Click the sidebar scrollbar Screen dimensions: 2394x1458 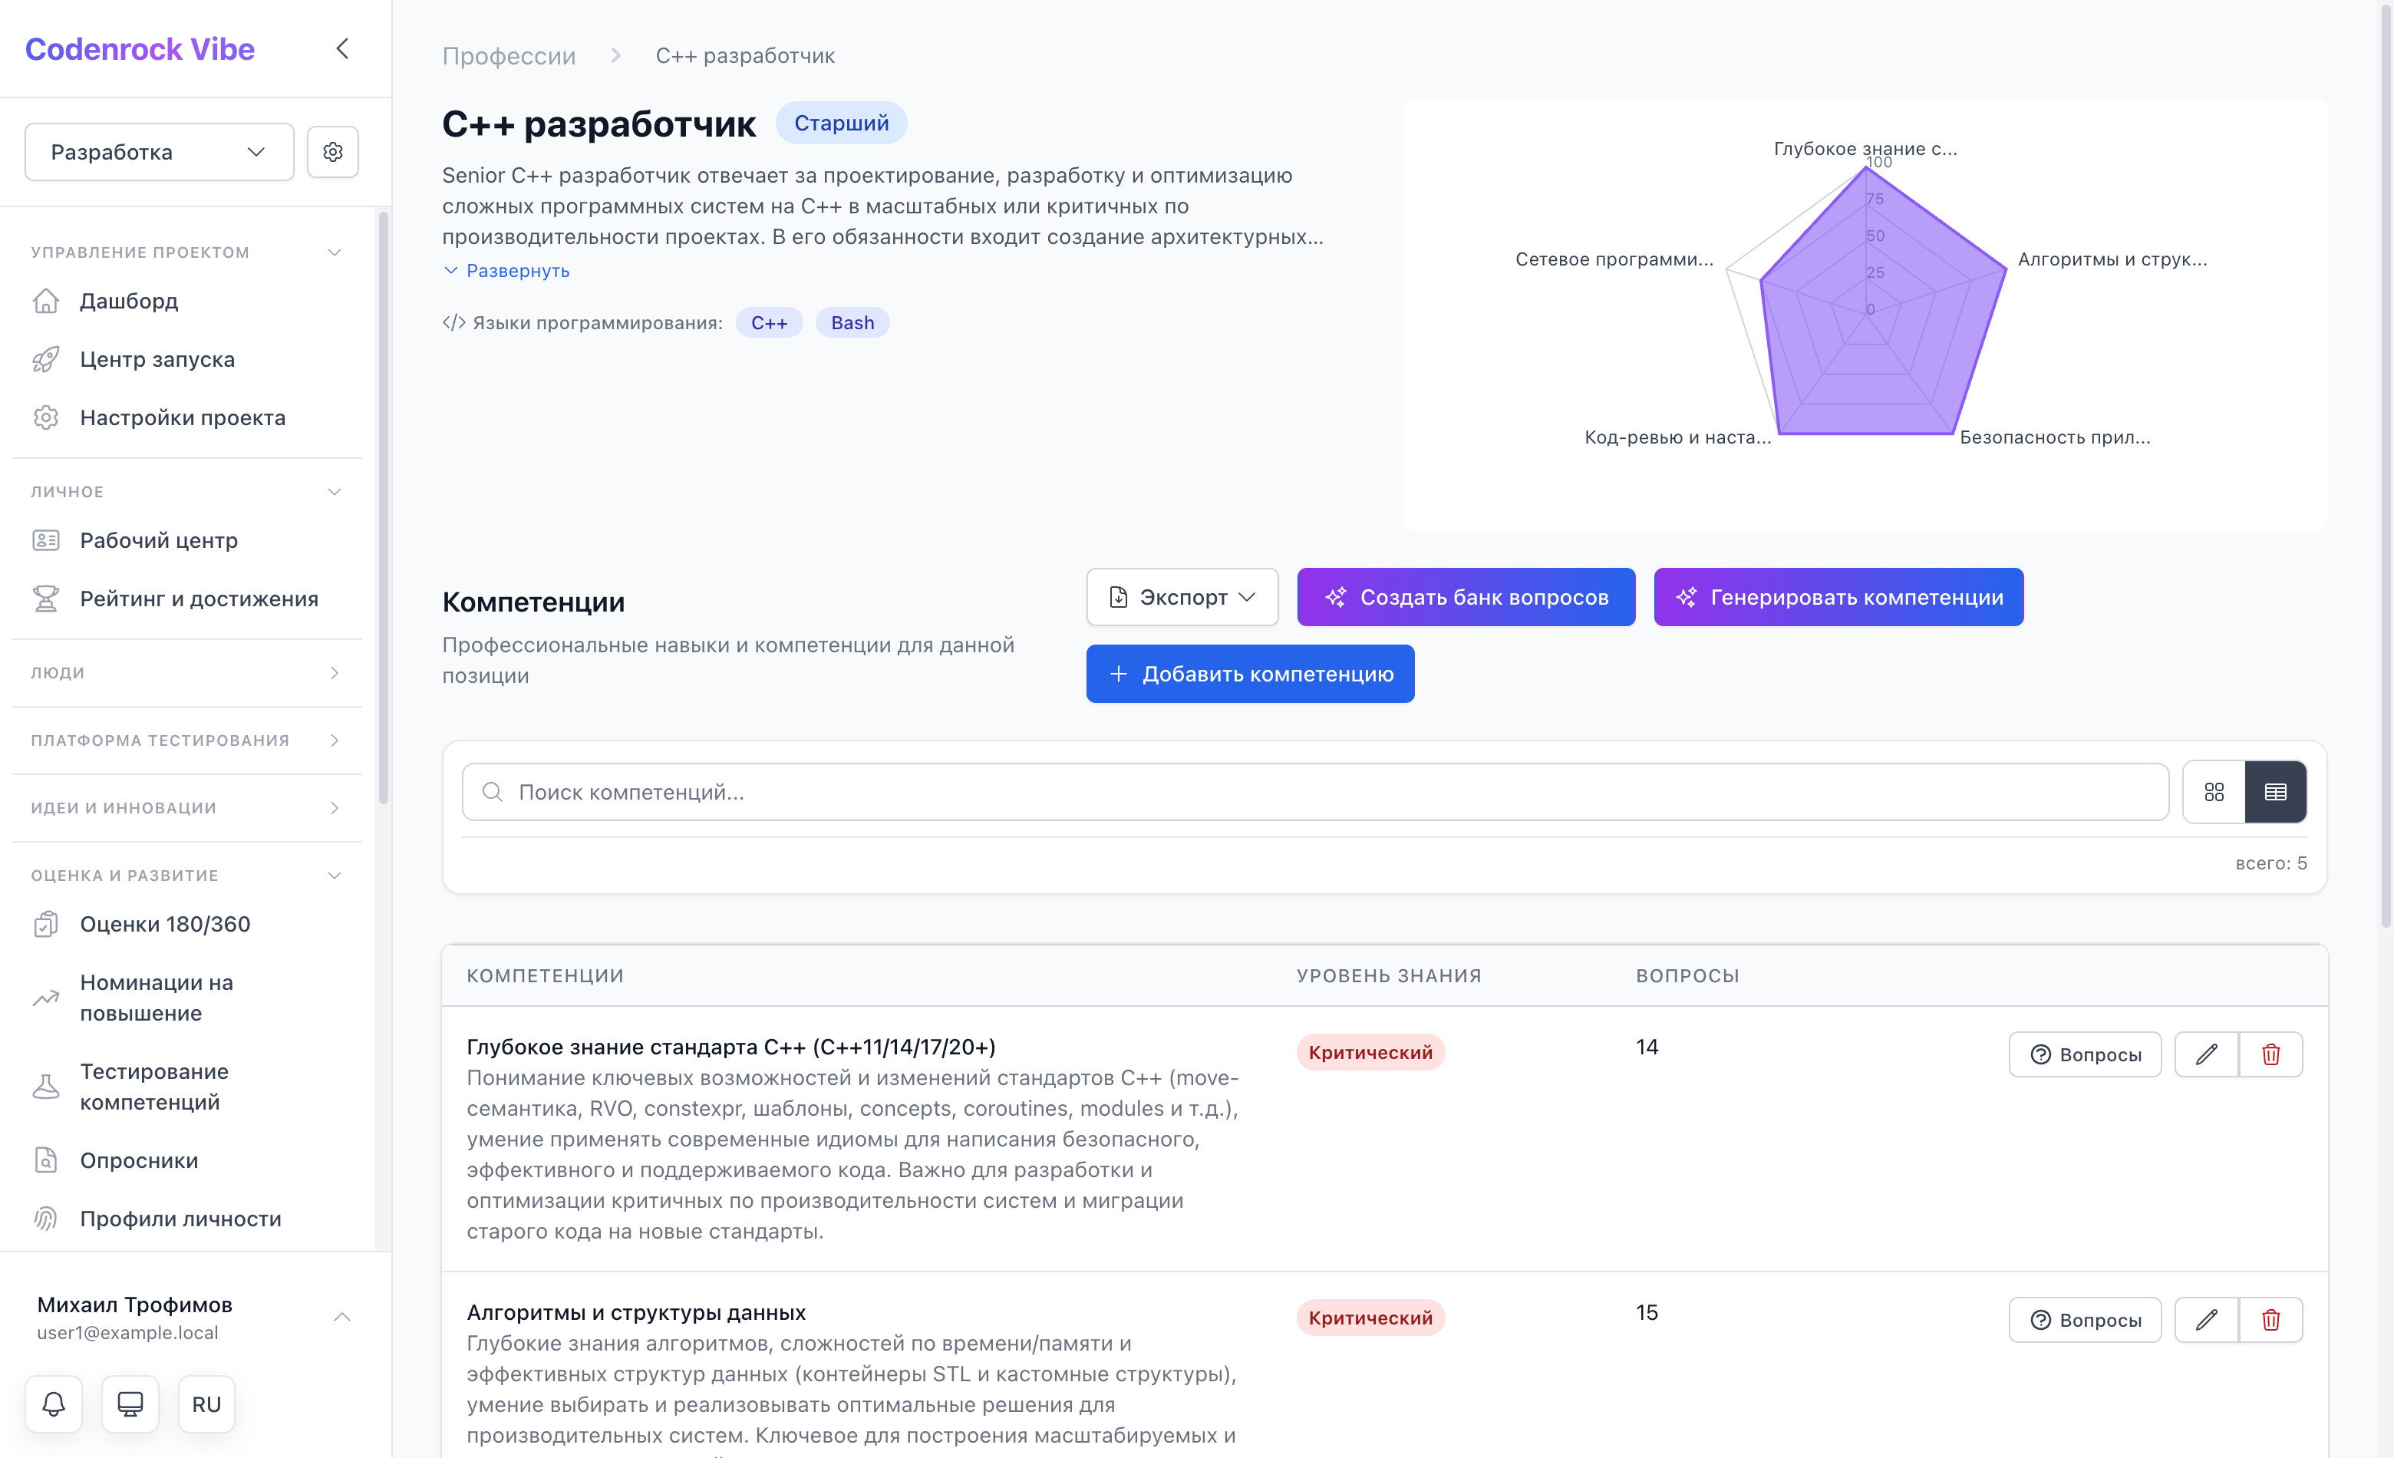click(x=384, y=507)
